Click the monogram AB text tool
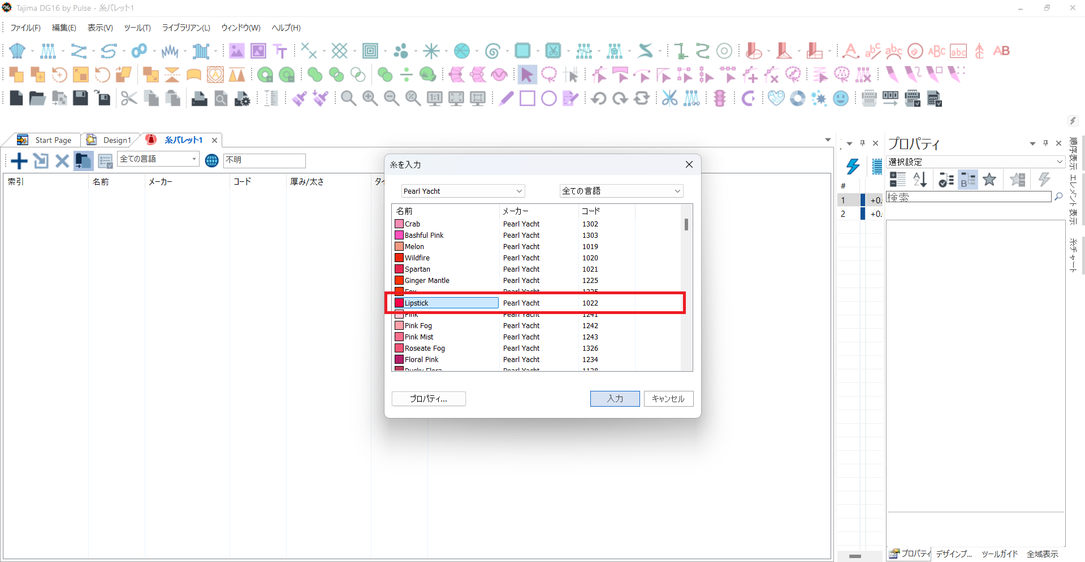 coord(1001,51)
